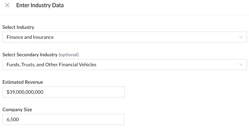Image resolution: width=249 pixels, height=128 pixels.
Task: Close the Enter Industry Data panel
Action: coord(7,5)
